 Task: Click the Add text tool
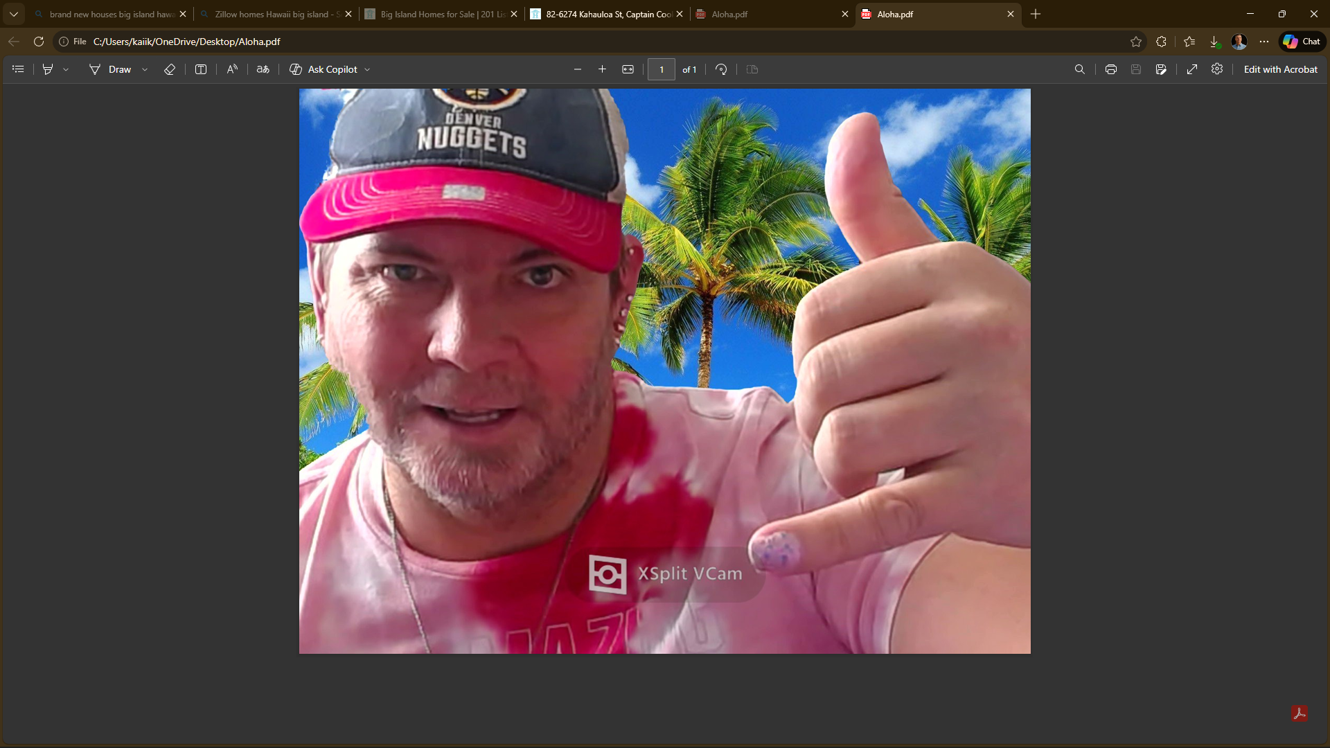pos(201,69)
